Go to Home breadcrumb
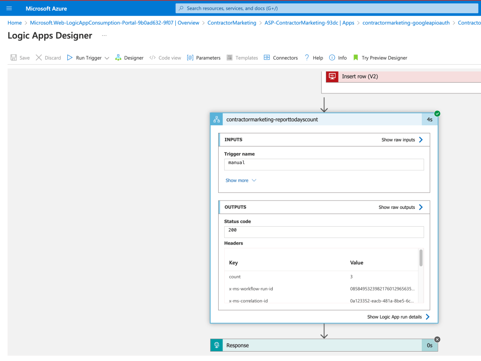The width and height of the screenshot is (481, 361). 15,23
